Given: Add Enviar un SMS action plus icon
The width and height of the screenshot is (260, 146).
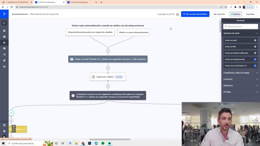Looking at the screenshot, I should pos(255,47).
